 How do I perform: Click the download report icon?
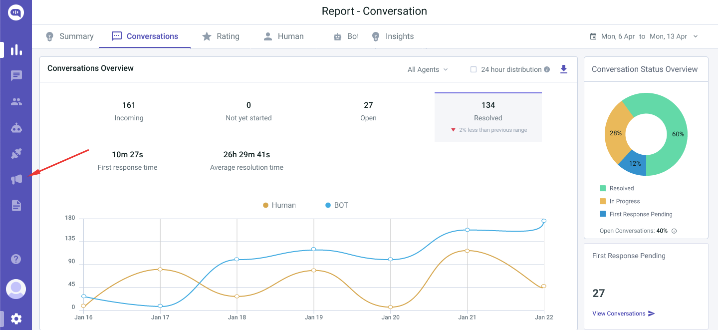[x=564, y=69]
